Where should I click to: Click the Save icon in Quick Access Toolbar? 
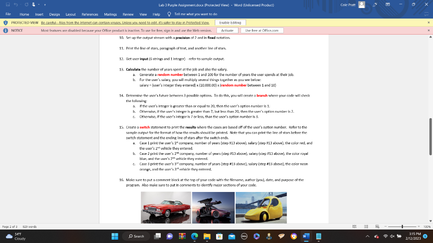(x=8, y=5)
